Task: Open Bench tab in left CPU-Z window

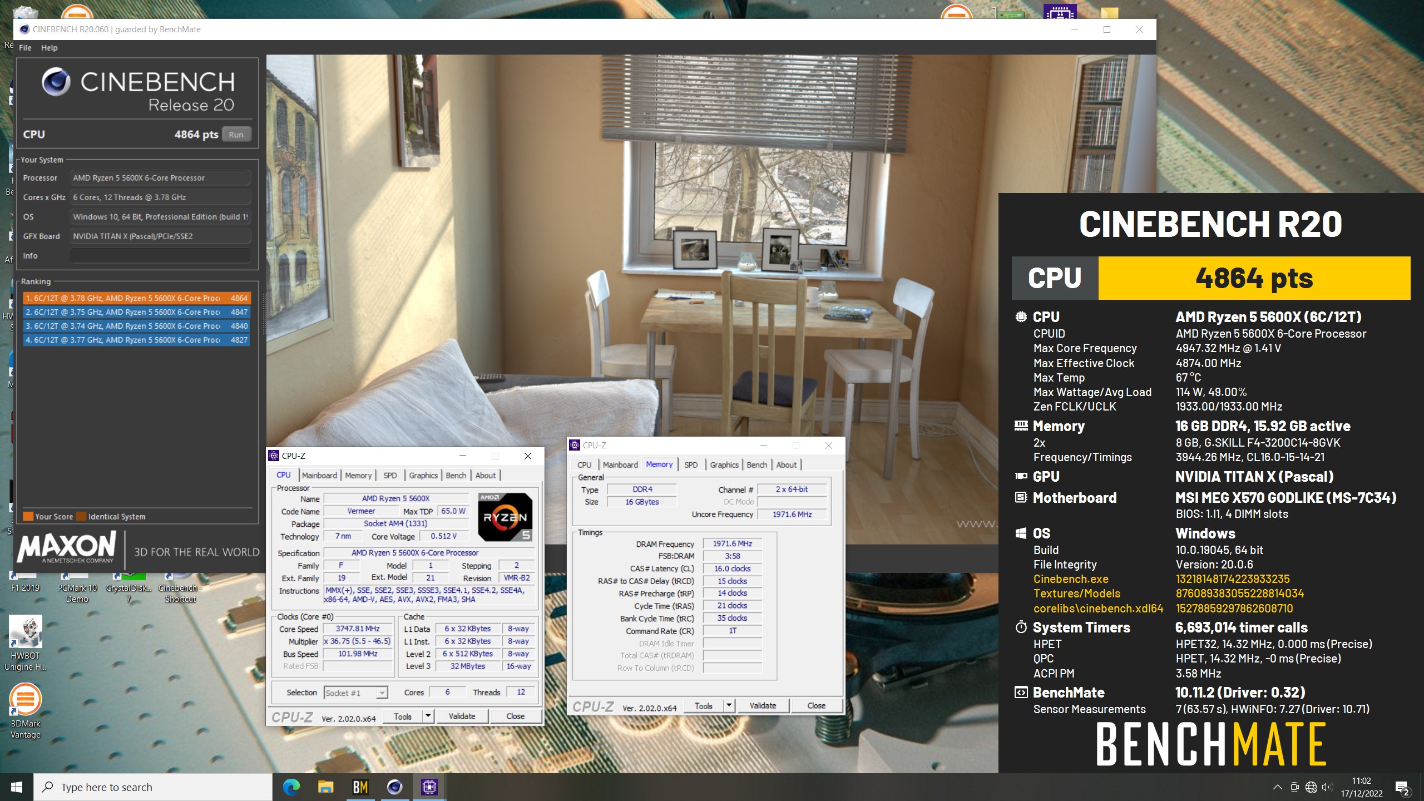Action: click(456, 476)
